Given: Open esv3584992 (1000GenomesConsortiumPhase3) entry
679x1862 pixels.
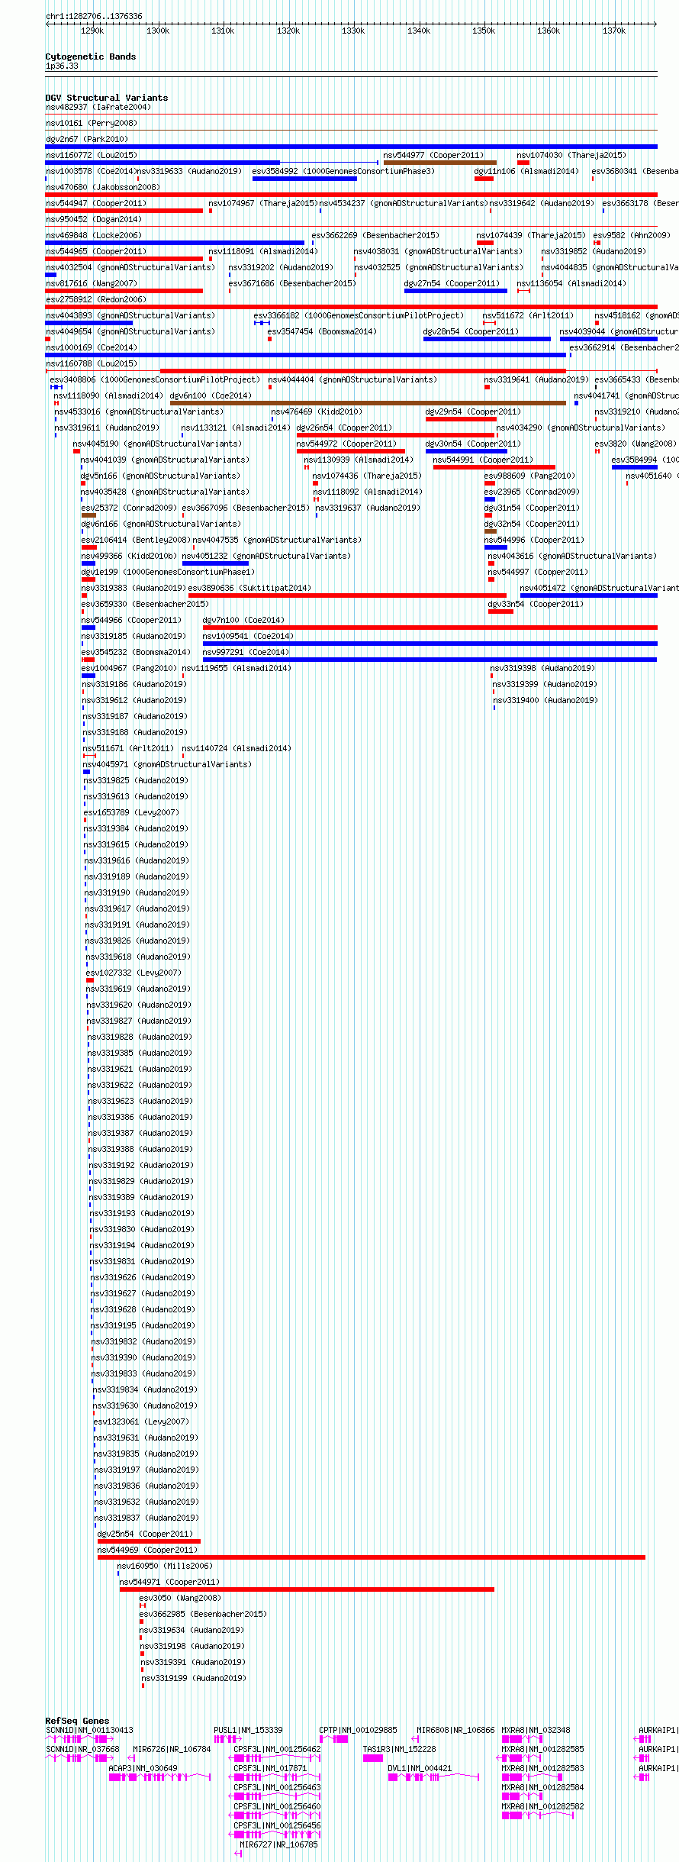Looking at the screenshot, I should click(x=343, y=172).
